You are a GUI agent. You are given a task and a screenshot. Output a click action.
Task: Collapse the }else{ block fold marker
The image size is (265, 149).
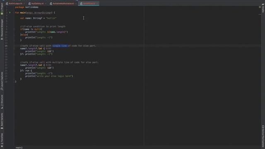(14, 35)
